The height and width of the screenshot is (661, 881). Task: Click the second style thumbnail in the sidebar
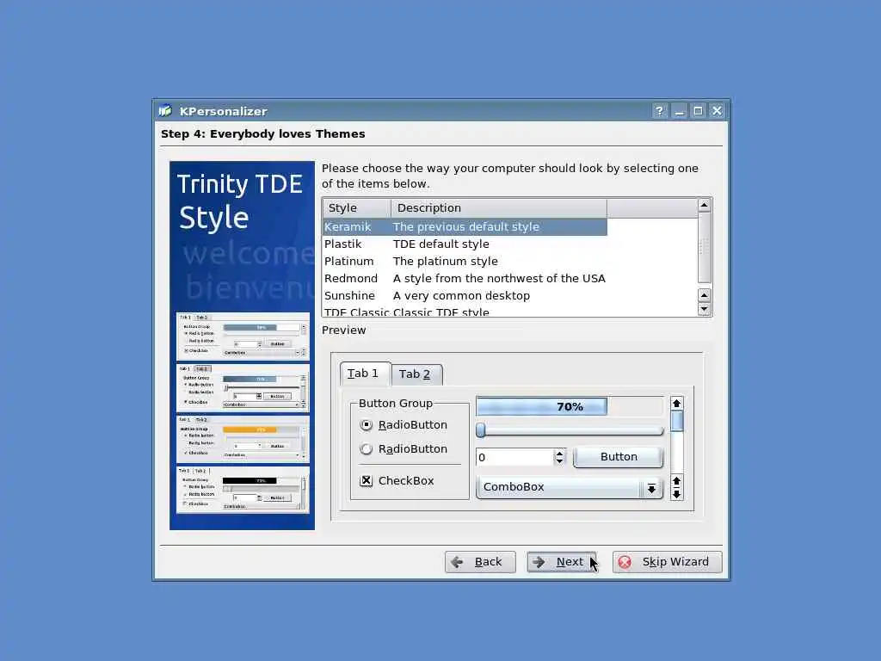click(243, 388)
